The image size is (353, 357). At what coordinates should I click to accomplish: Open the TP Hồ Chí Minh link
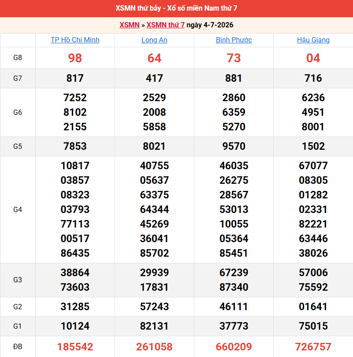pyautogui.click(x=75, y=40)
